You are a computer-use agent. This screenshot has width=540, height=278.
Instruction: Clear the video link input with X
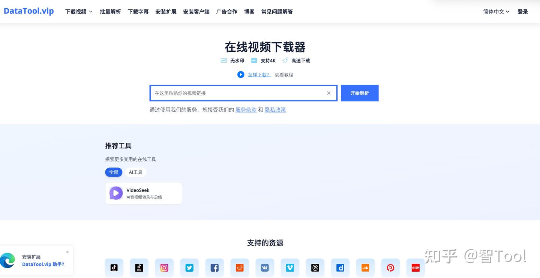tap(328, 93)
